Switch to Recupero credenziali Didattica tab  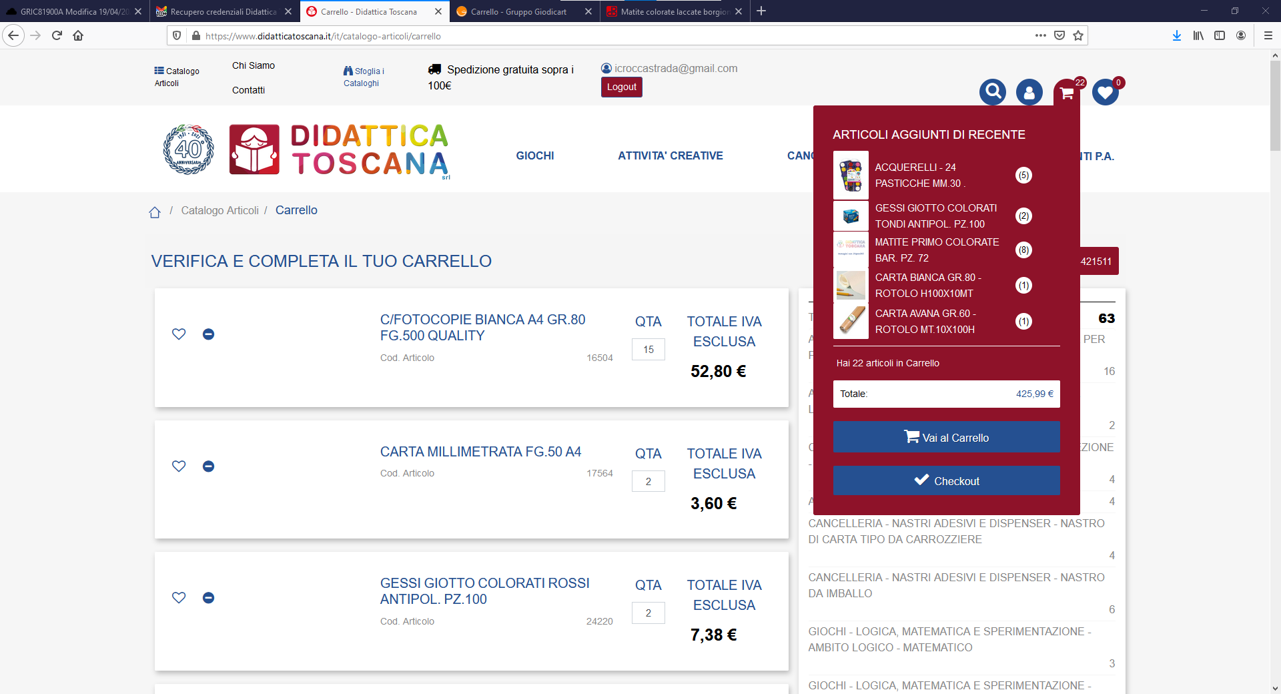223,11
